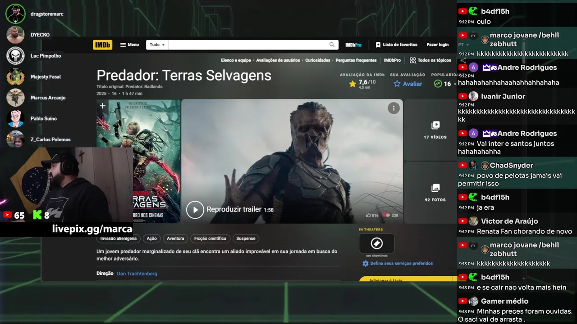Open Avaliações de usuários
The width and height of the screenshot is (577, 324).
[278, 60]
